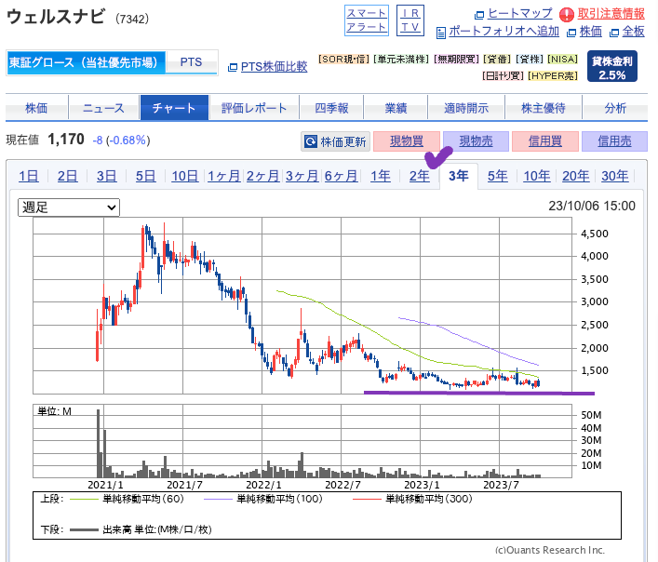Select the 3年 chart period tab
658x562 pixels.
tap(459, 176)
